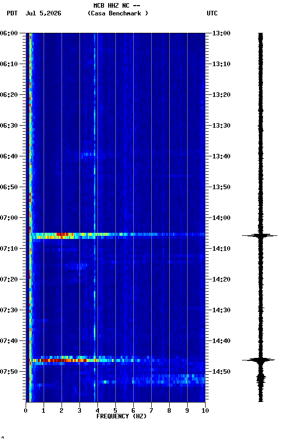This screenshot has height=443, width=283.
Task: Click the '13:50' UTC time label
Action: pyautogui.click(x=221, y=187)
